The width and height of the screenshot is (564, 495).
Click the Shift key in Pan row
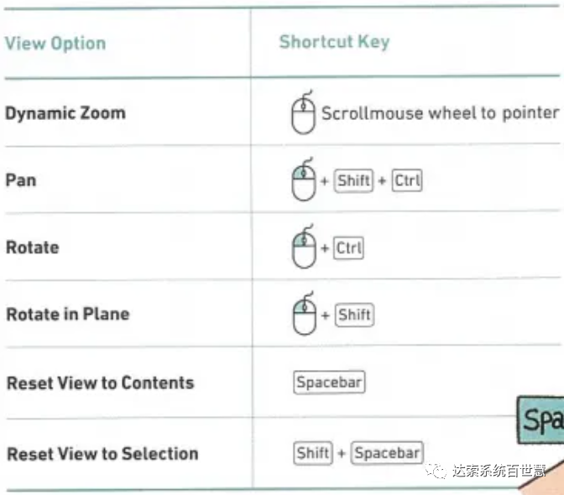[x=353, y=180]
